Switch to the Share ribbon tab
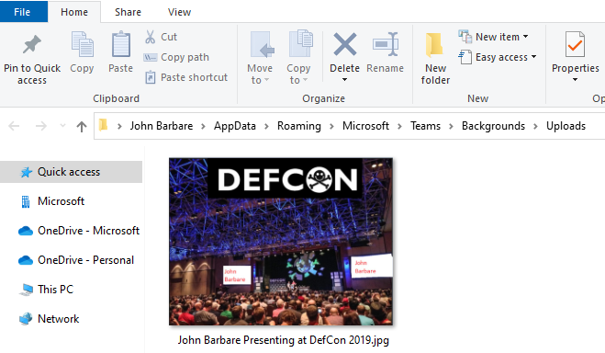Image resolution: width=605 pixels, height=353 pixels. 128,12
